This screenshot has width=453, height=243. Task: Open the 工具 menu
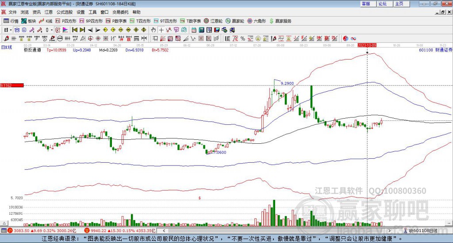pyautogui.click(x=92, y=12)
